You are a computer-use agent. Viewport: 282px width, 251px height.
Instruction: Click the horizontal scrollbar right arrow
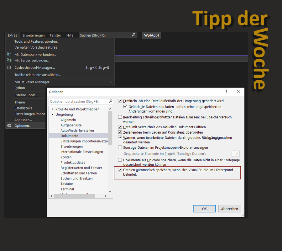(106, 196)
